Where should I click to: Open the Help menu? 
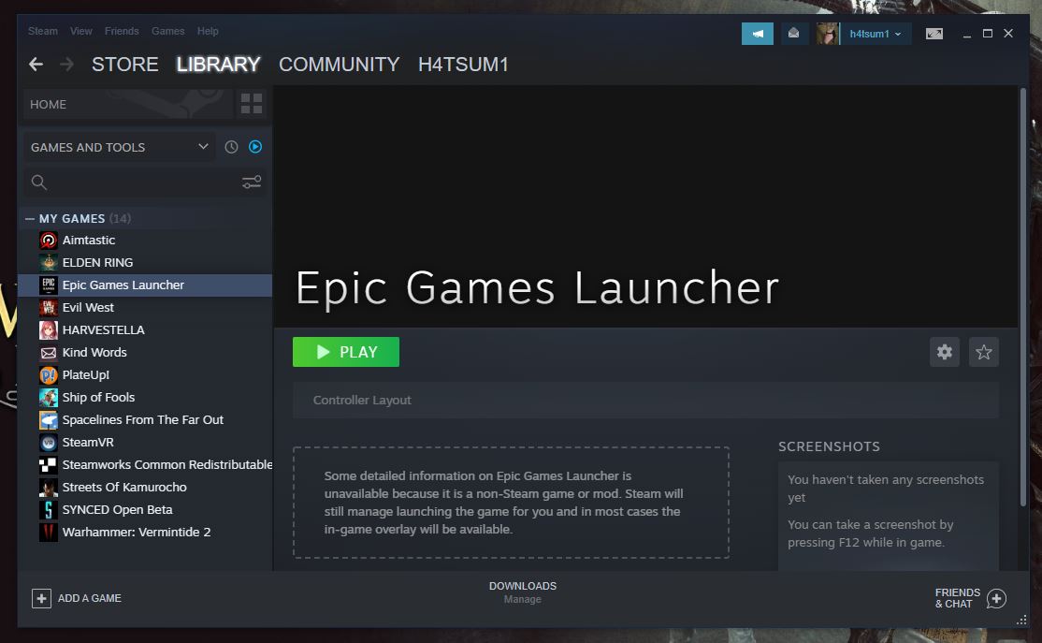pyautogui.click(x=208, y=31)
